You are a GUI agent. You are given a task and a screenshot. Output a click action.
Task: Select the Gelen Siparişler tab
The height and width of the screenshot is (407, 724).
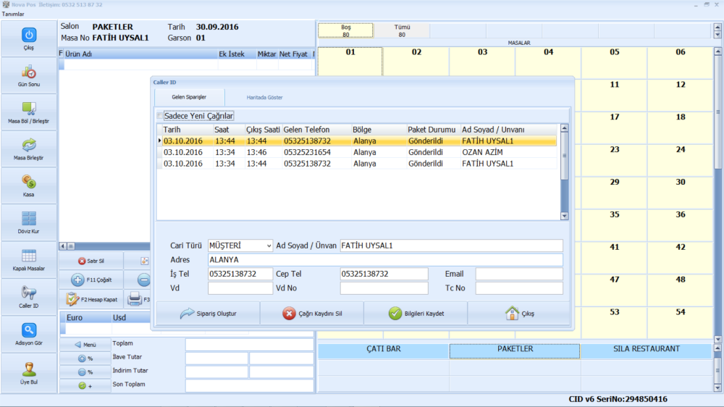[x=189, y=97]
